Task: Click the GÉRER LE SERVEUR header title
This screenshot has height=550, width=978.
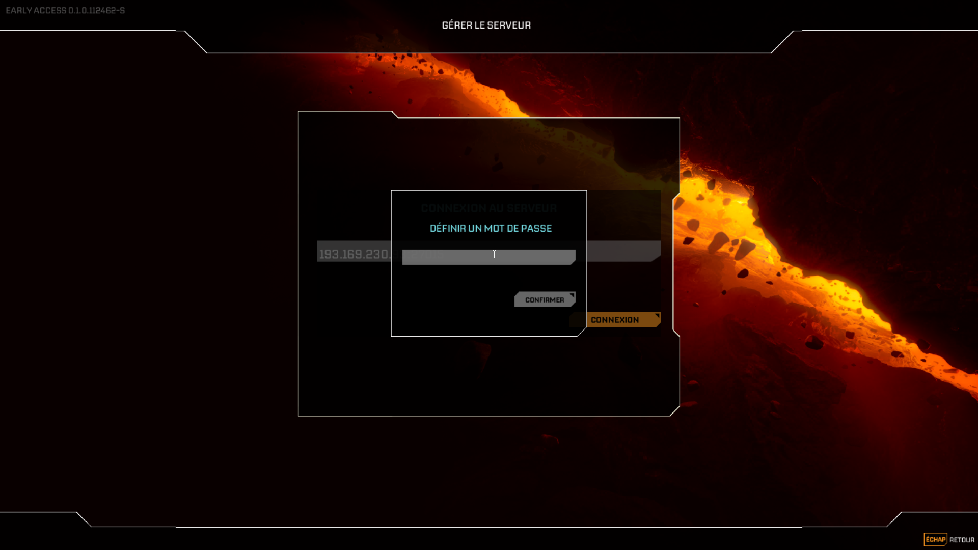Action: (486, 25)
